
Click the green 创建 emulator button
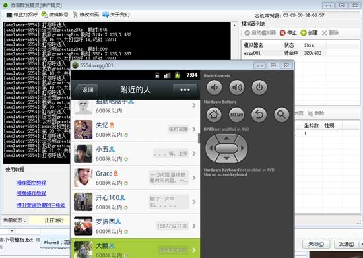309,33
